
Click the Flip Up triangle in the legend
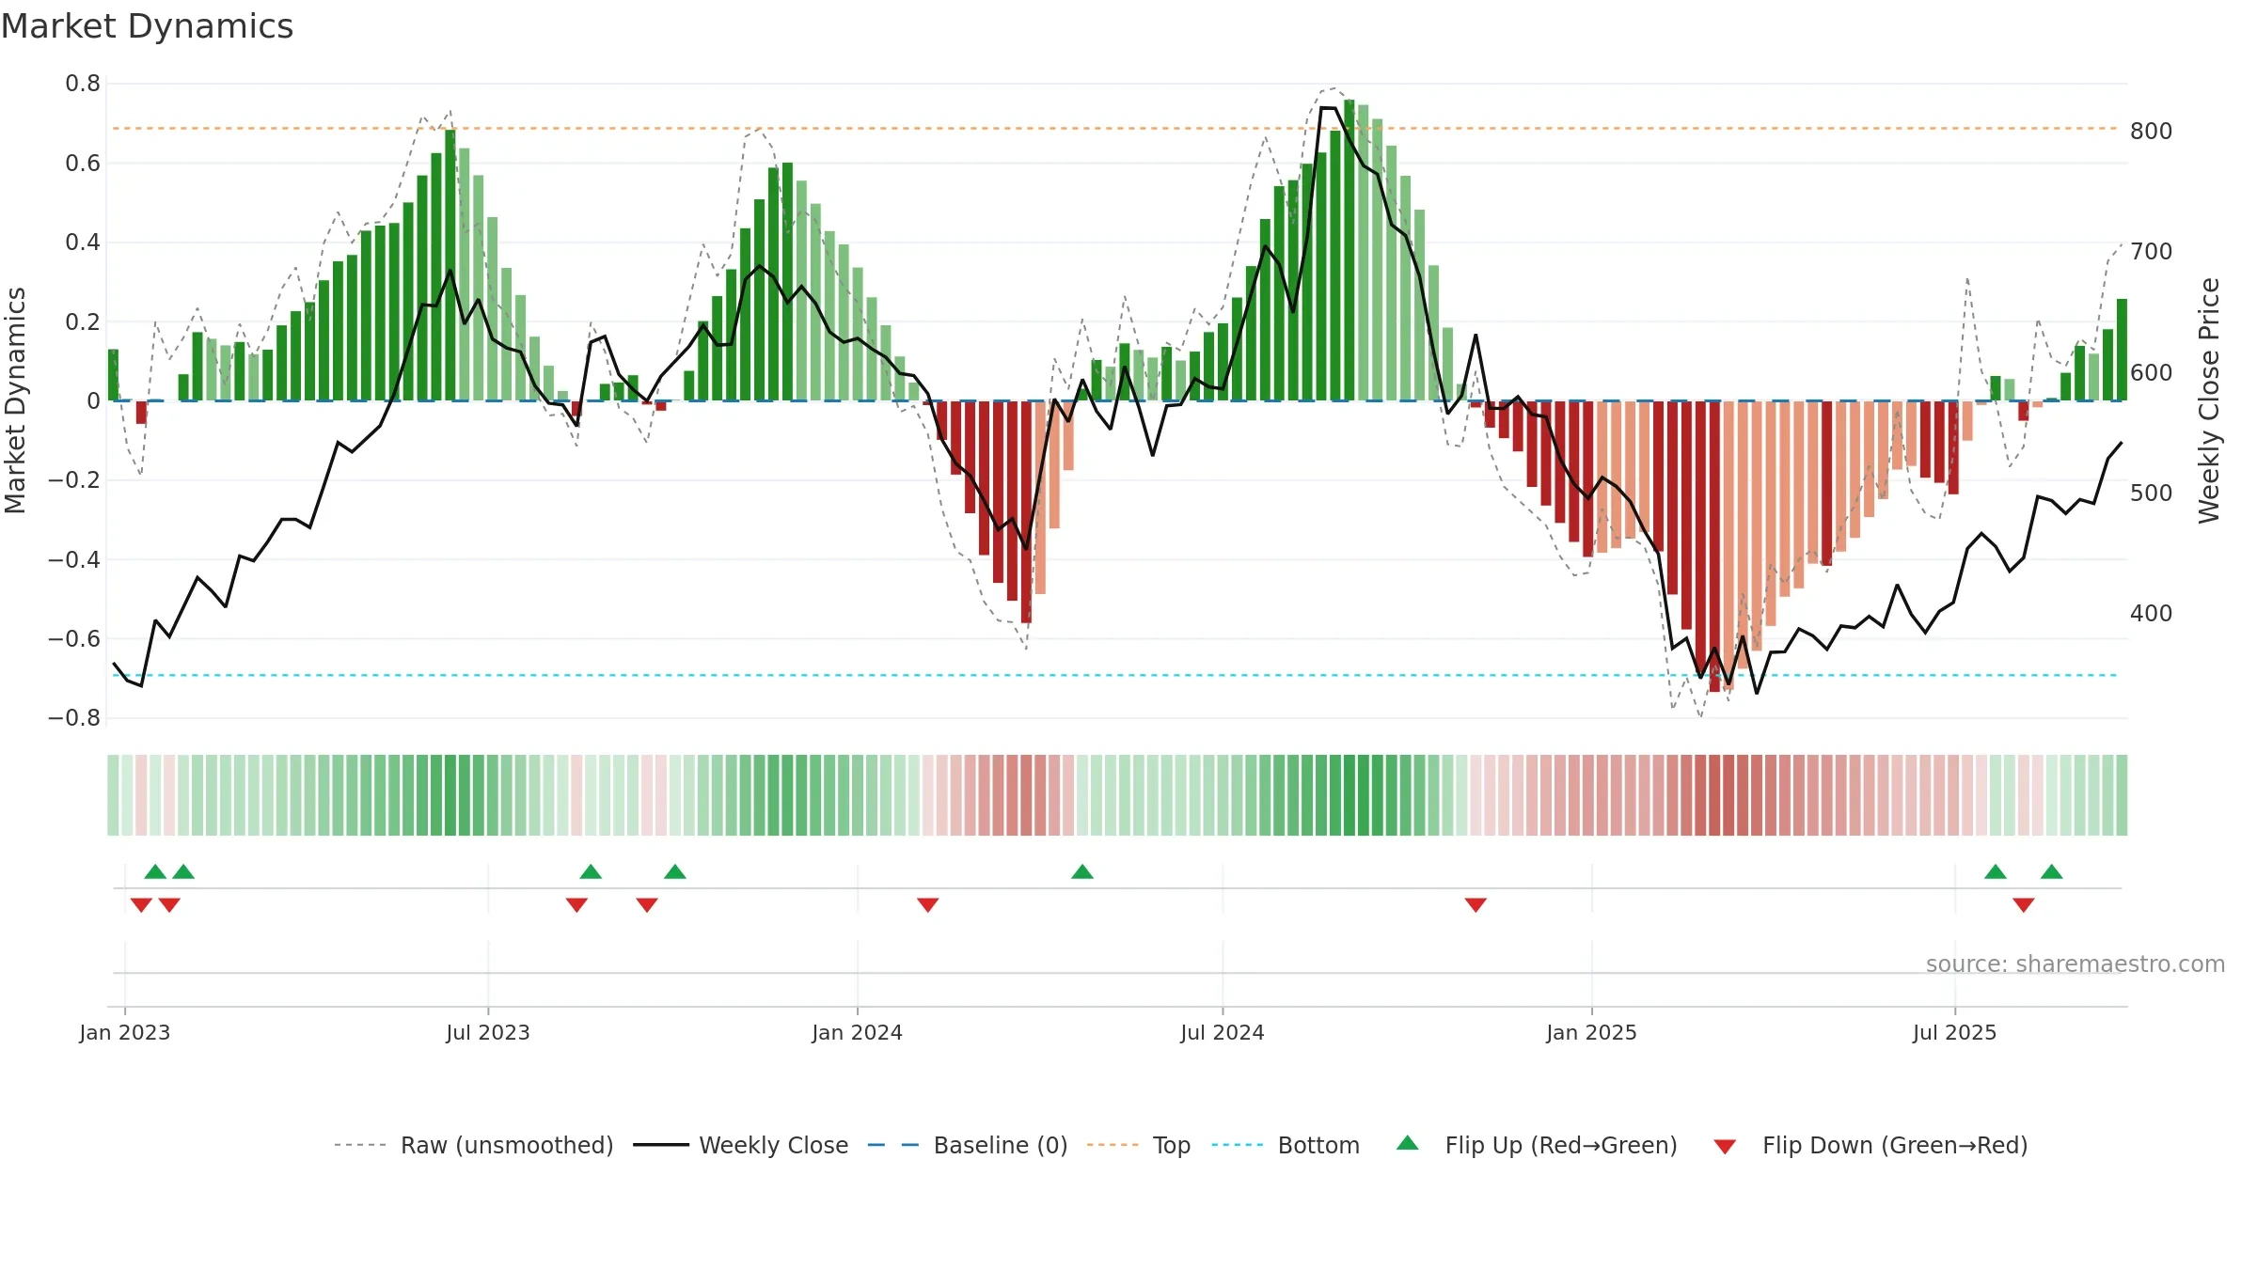[x=1408, y=1143]
